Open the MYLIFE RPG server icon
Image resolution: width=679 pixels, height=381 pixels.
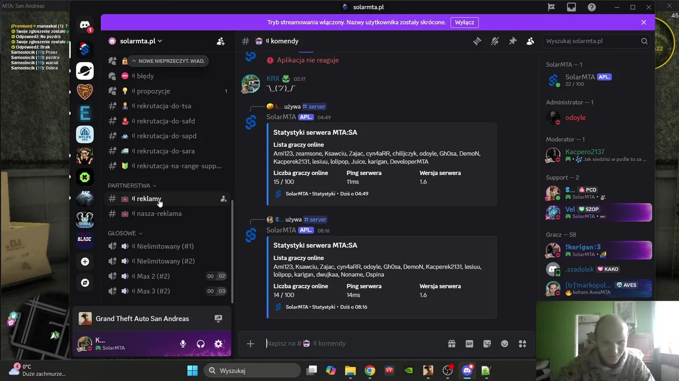click(84, 134)
